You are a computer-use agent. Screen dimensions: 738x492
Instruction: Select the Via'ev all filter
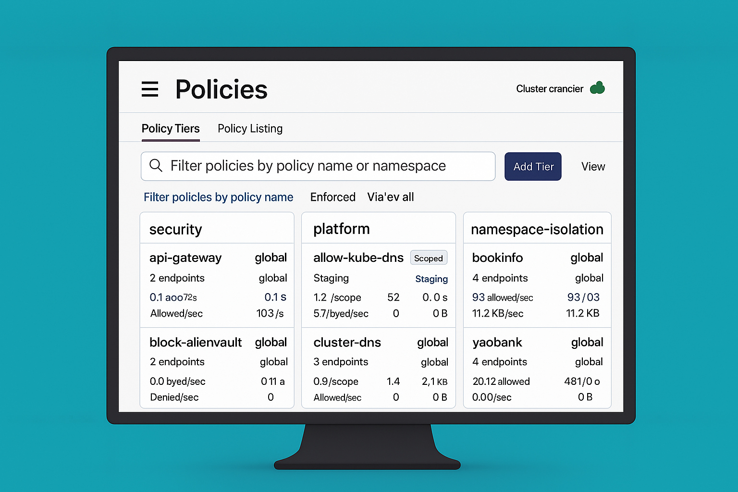pos(390,197)
